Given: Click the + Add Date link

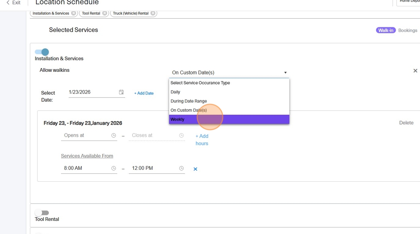Looking at the screenshot, I should (144, 93).
